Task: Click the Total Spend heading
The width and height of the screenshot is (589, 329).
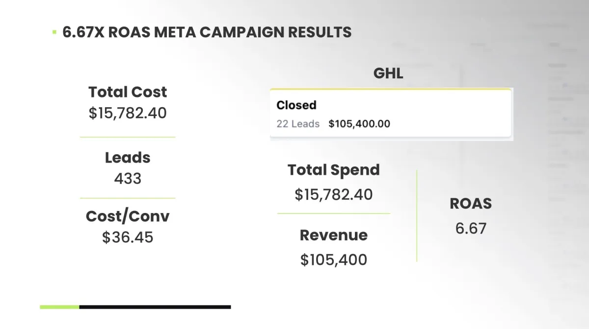Action: click(x=334, y=170)
